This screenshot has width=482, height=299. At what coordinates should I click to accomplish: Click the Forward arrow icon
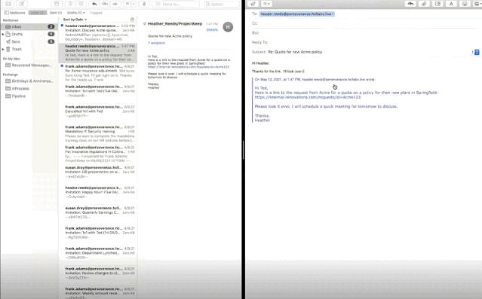[x=115, y=4]
